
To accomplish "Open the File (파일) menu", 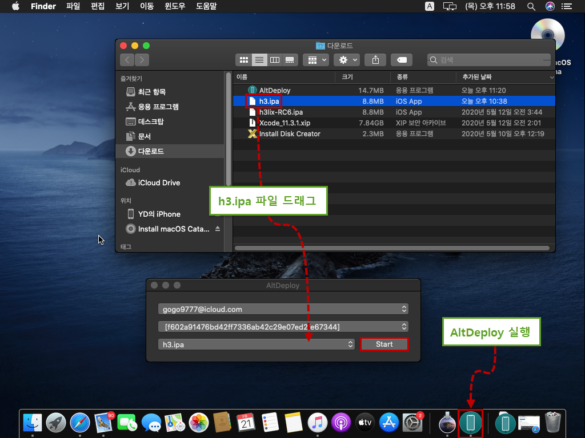I will coord(73,6).
